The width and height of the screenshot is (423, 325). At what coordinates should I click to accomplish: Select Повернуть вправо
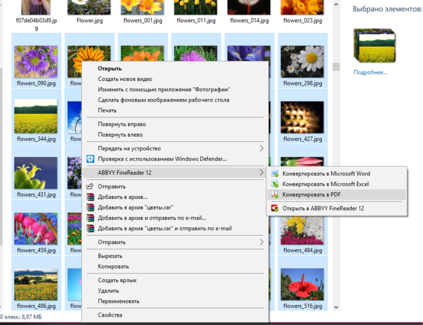[122, 124]
